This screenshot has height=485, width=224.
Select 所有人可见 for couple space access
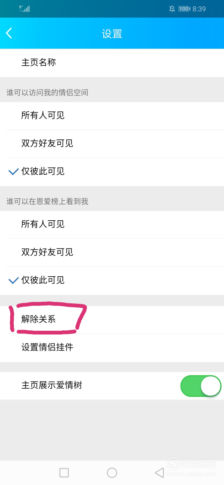coord(112,116)
